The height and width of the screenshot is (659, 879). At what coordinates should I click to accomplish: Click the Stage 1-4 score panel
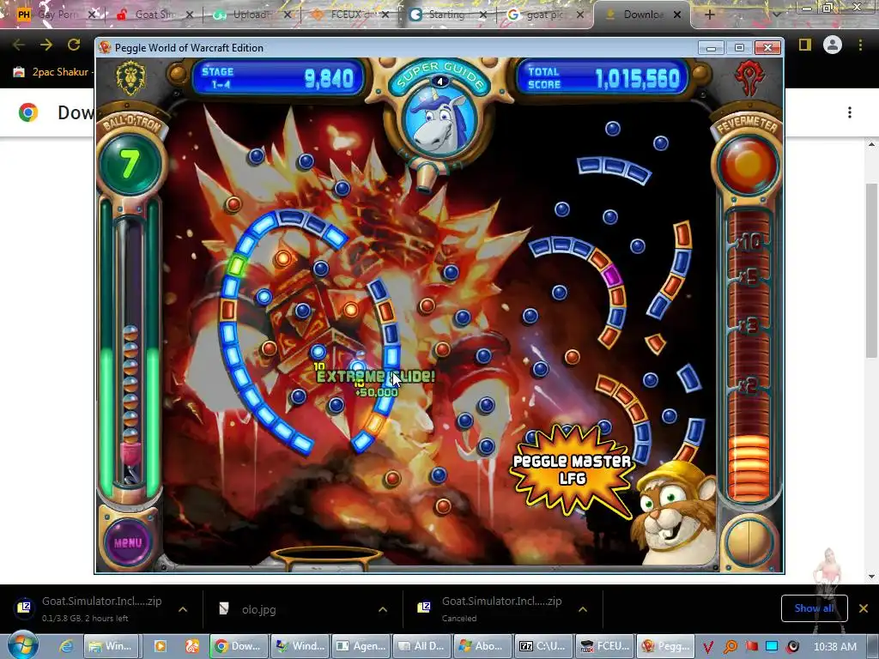[277, 78]
